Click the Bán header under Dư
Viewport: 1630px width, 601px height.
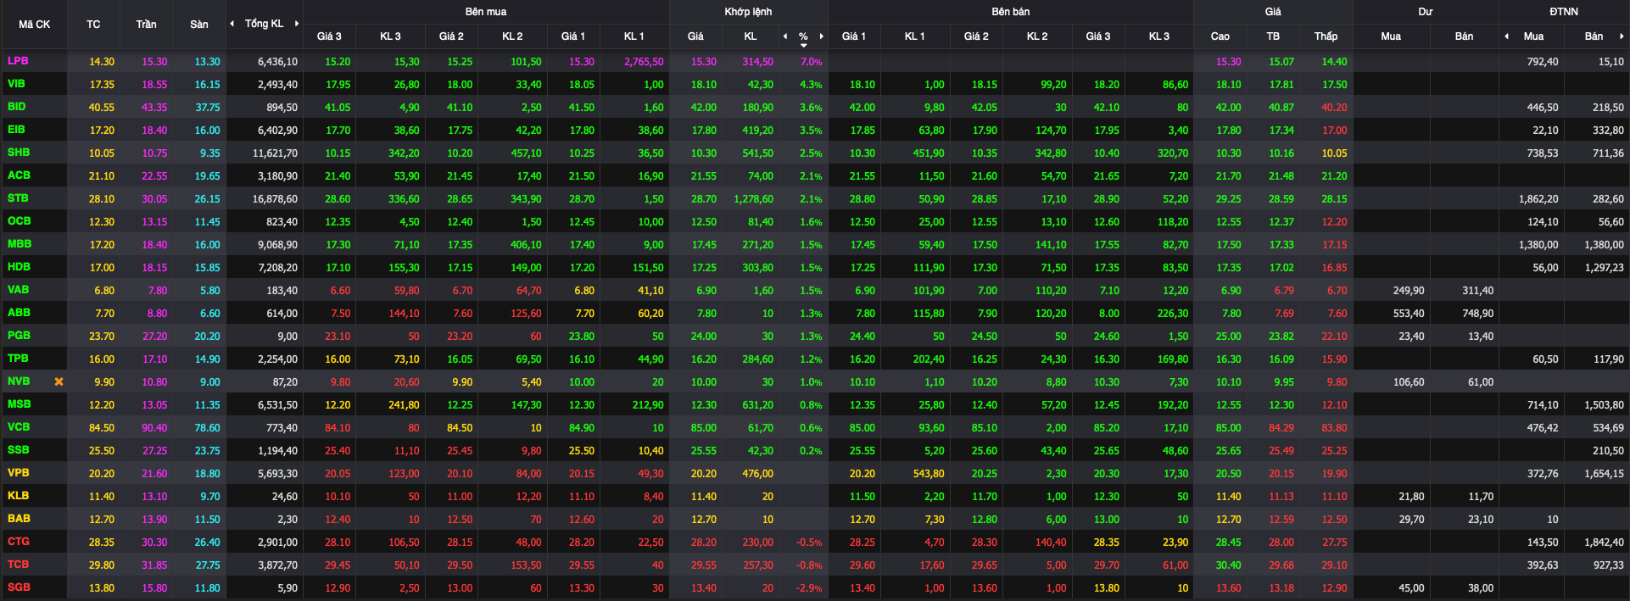tap(1464, 36)
